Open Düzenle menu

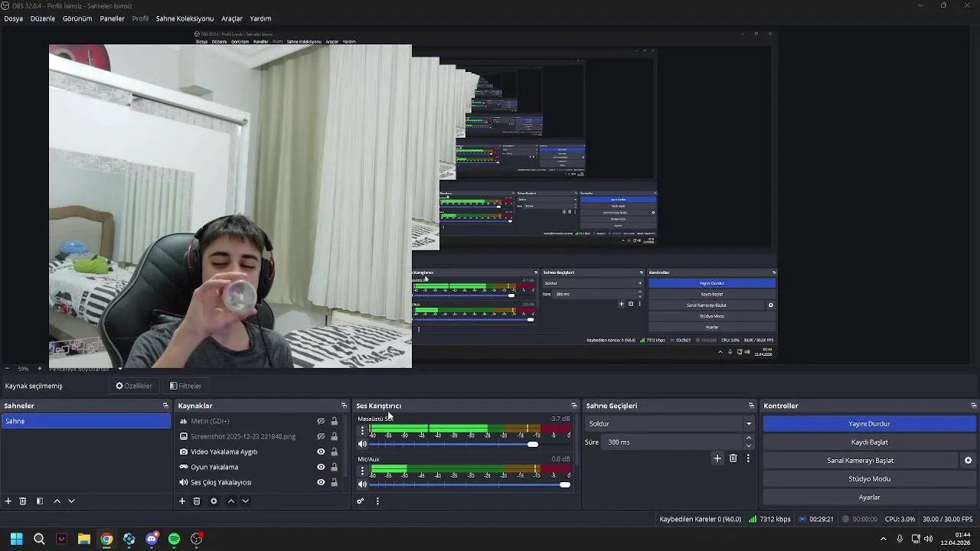pyautogui.click(x=43, y=18)
